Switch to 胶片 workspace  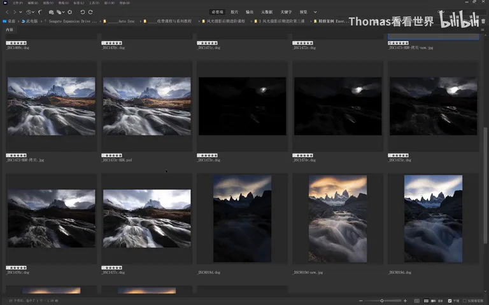coord(234,12)
